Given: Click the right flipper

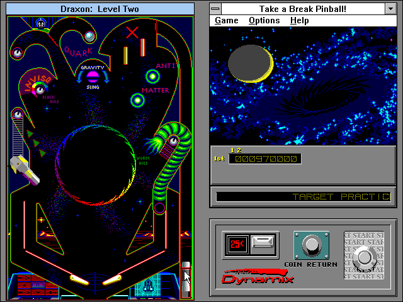Looking at the screenshot, I should [x=112, y=279].
